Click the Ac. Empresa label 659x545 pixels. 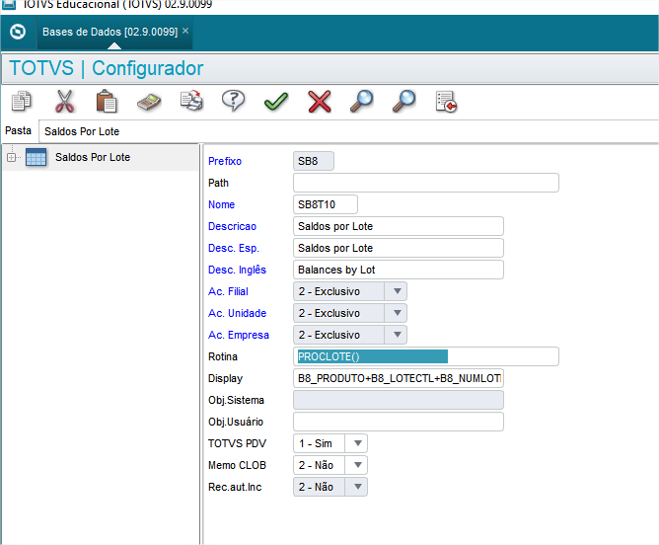tap(239, 335)
